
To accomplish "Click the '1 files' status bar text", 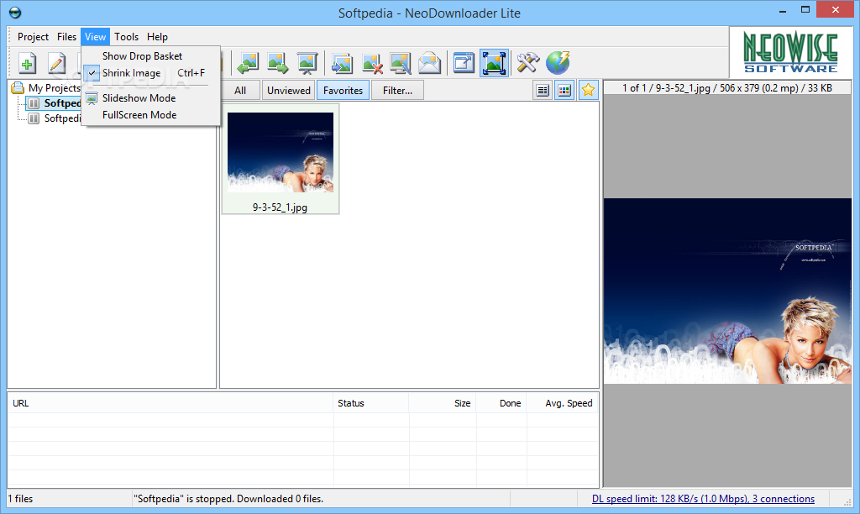I will tap(20, 499).
